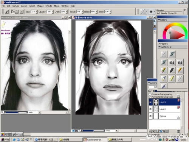
Task: Open the Effects menu
Action: point(49,6)
